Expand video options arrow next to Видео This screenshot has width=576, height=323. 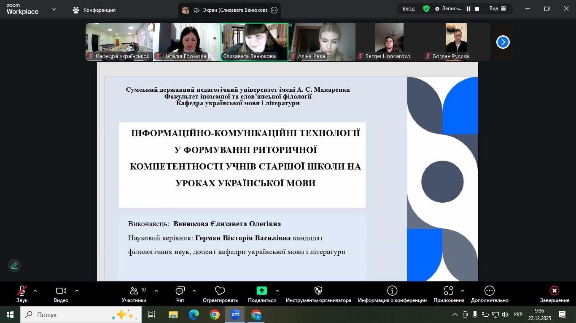pyautogui.click(x=77, y=291)
